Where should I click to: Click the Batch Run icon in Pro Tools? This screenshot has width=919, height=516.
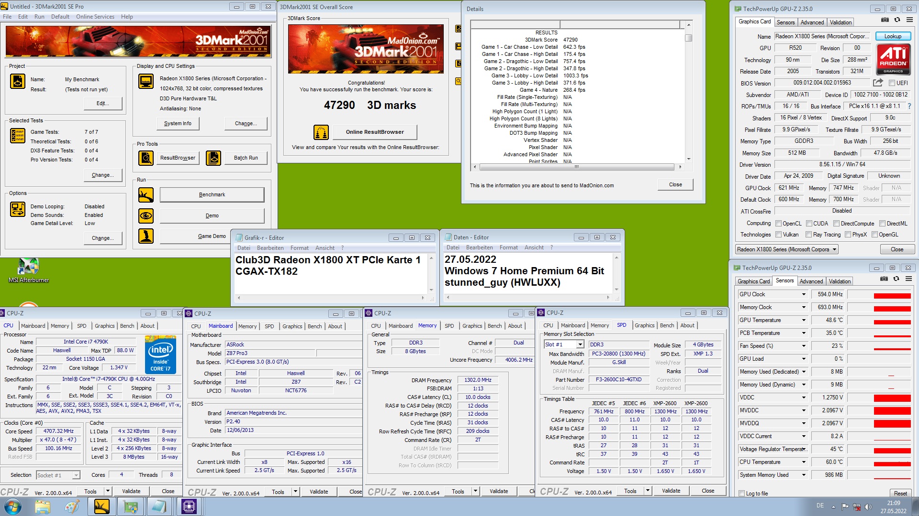[x=213, y=158]
